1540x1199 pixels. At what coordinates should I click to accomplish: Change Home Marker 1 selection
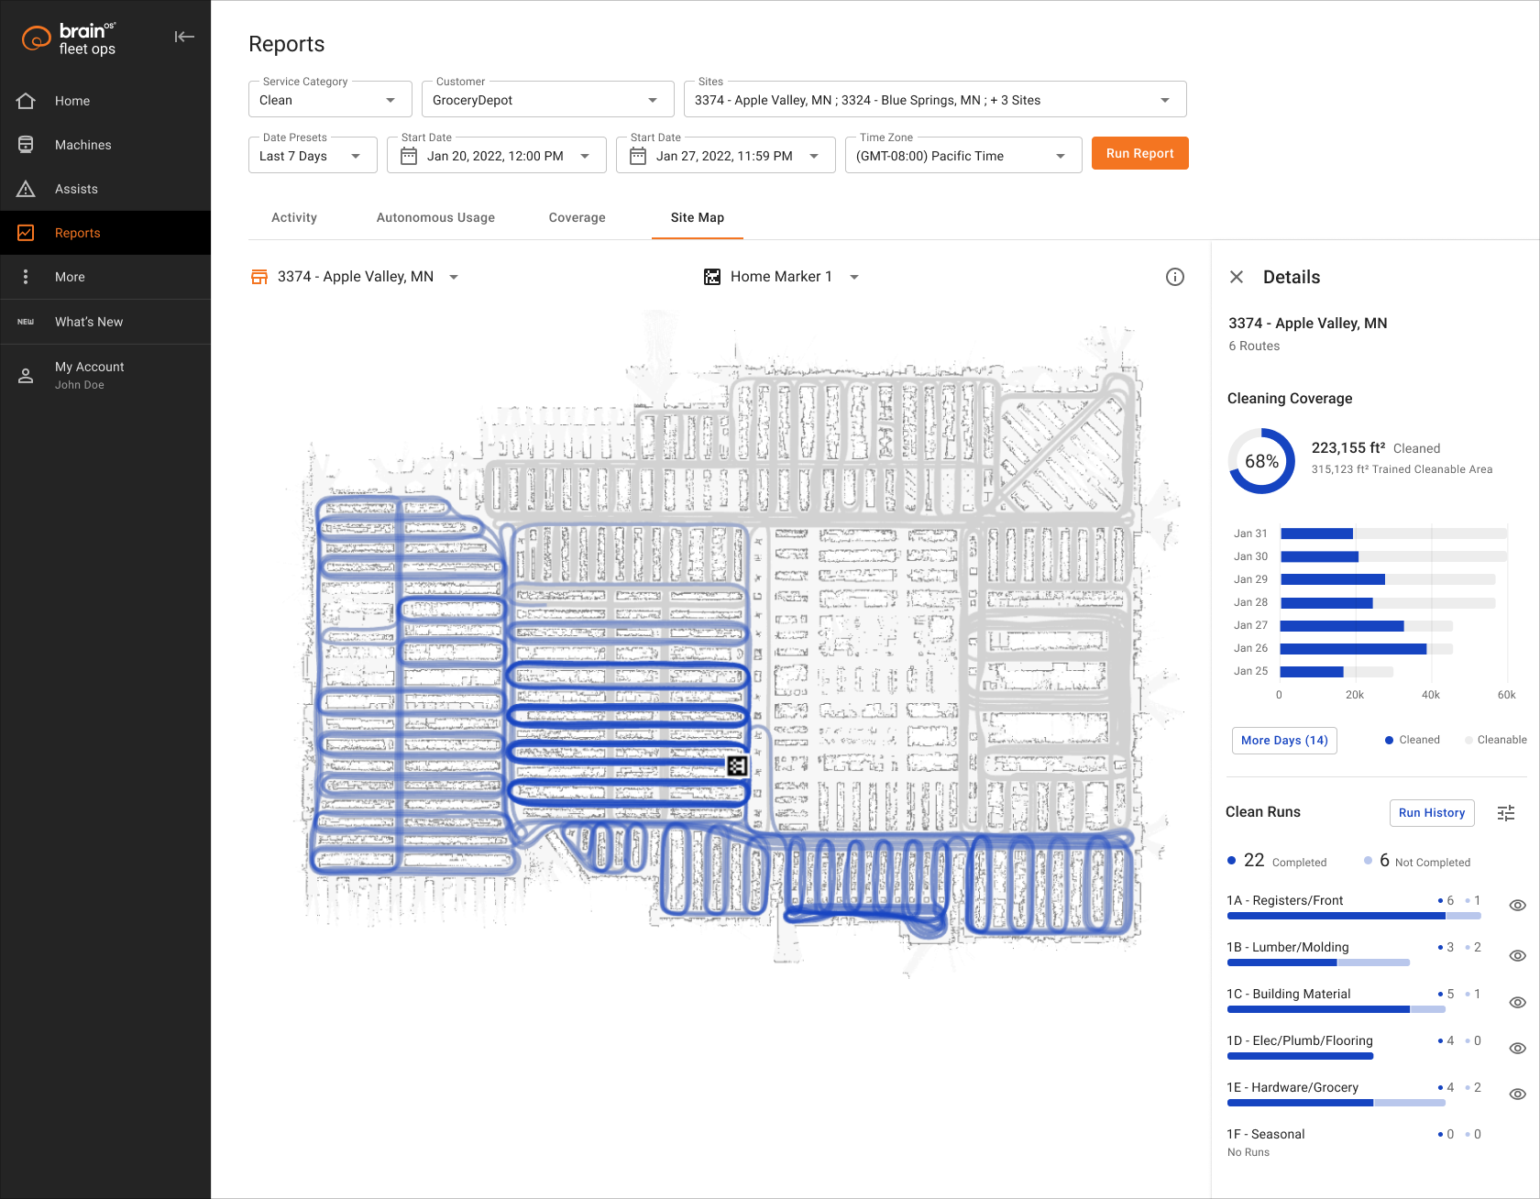[853, 276]
